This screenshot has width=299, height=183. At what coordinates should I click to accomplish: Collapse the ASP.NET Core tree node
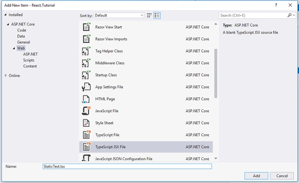(8, 25)
